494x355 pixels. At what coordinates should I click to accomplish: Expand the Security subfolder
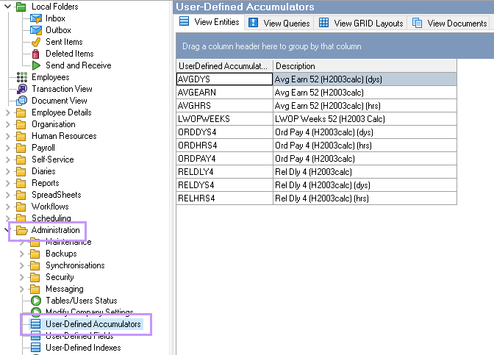[x=22, y=277]
